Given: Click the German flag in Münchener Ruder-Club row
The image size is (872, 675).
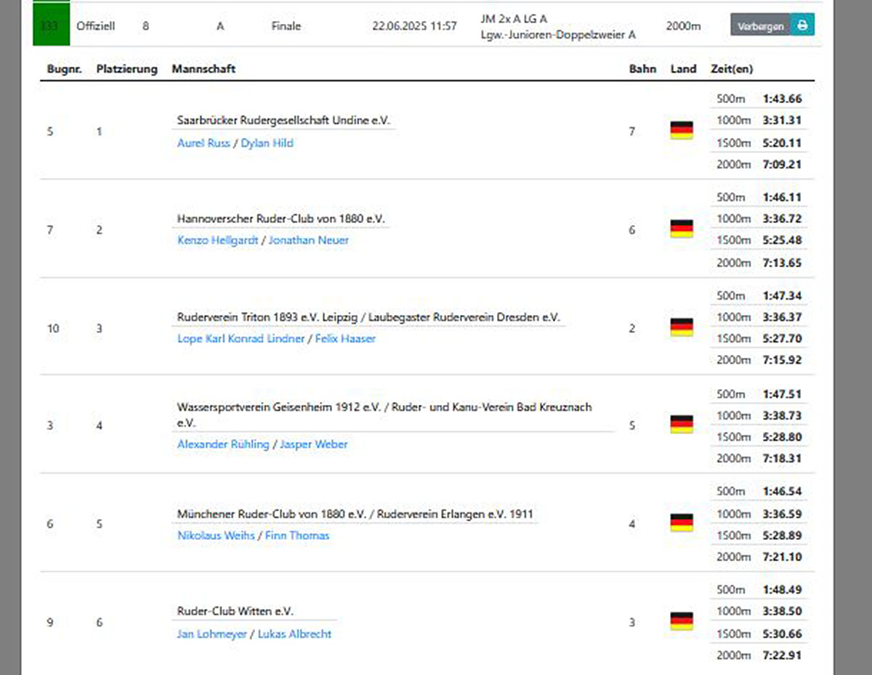Looking at the screenshot, I should [x=681, y=523].
